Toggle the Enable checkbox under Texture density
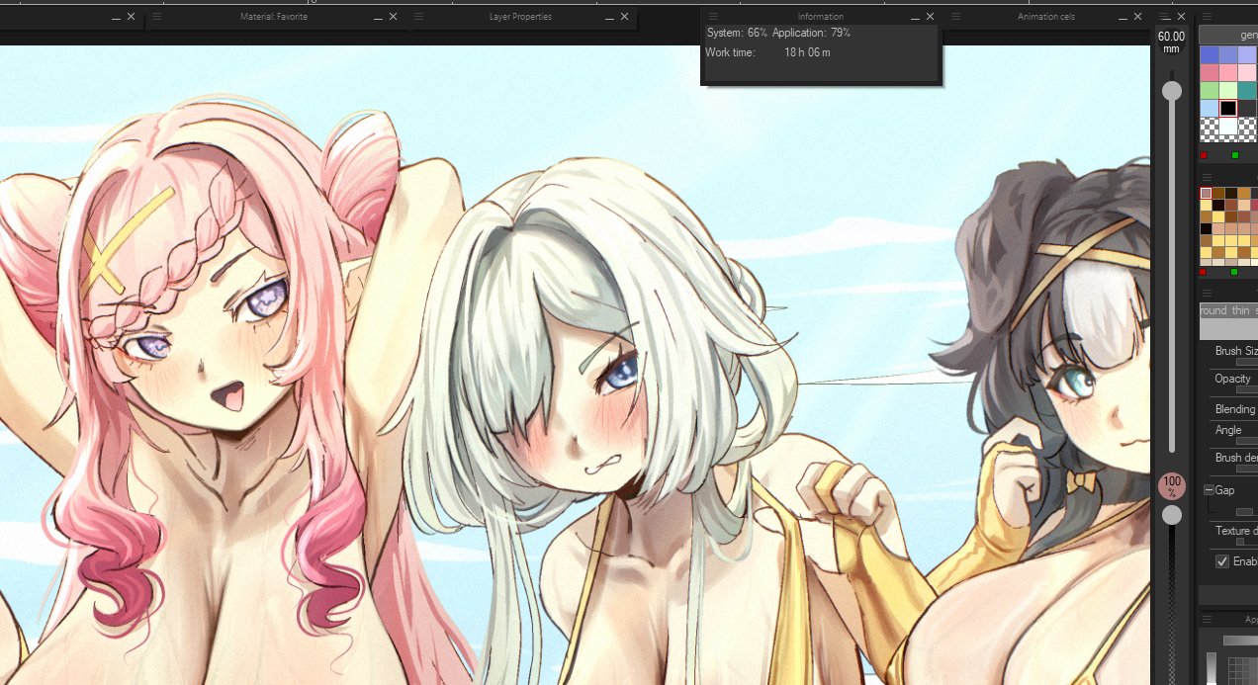Viewport: 1258px width, 685px height. [1222, 561]
